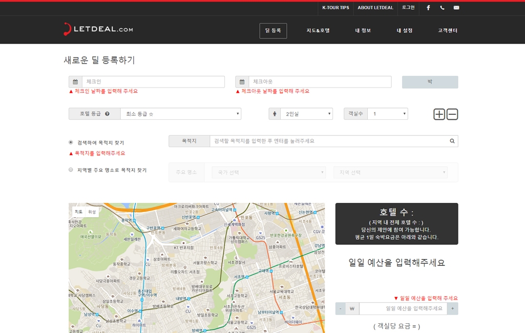
Task: Open the 고객센터 menu item
Action: pos(448,31)
